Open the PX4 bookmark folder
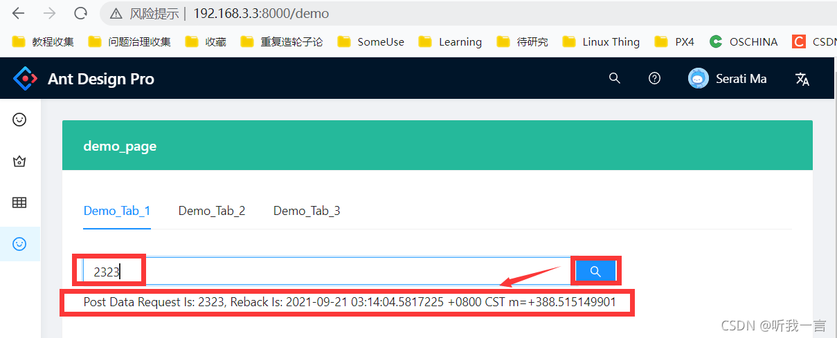Screen dimensions: 837x338 674,41
